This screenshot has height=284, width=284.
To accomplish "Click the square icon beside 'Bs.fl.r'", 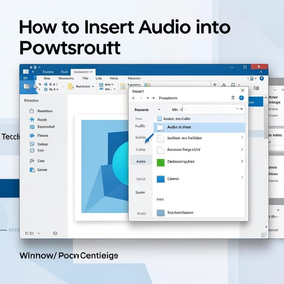I will [x=46, y=89].
